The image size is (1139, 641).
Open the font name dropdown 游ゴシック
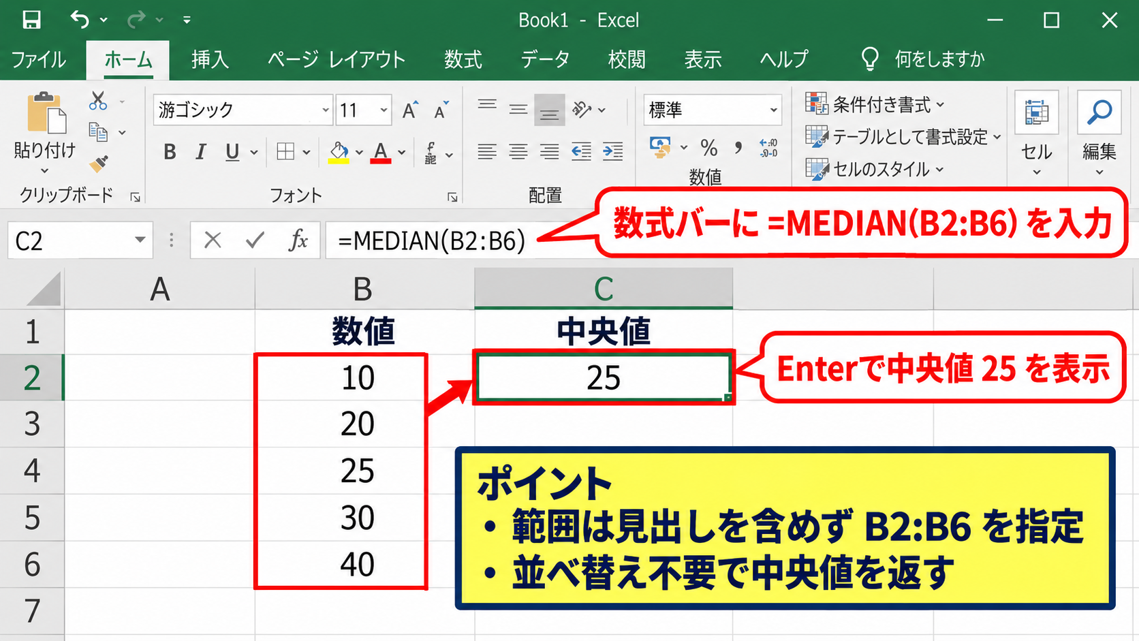[326, 110]
